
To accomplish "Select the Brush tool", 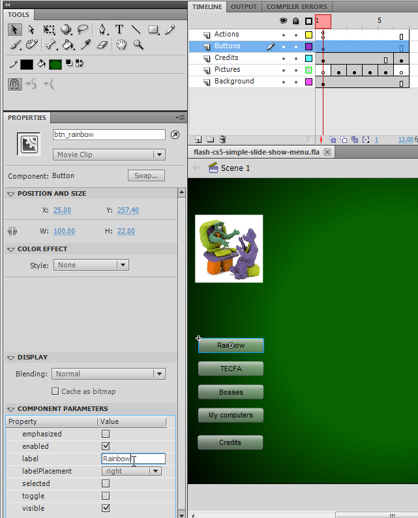I will (x=16, y=44).
